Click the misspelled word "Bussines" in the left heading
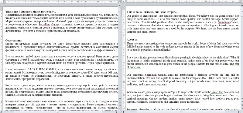The image size is (243, 113). 27,12
